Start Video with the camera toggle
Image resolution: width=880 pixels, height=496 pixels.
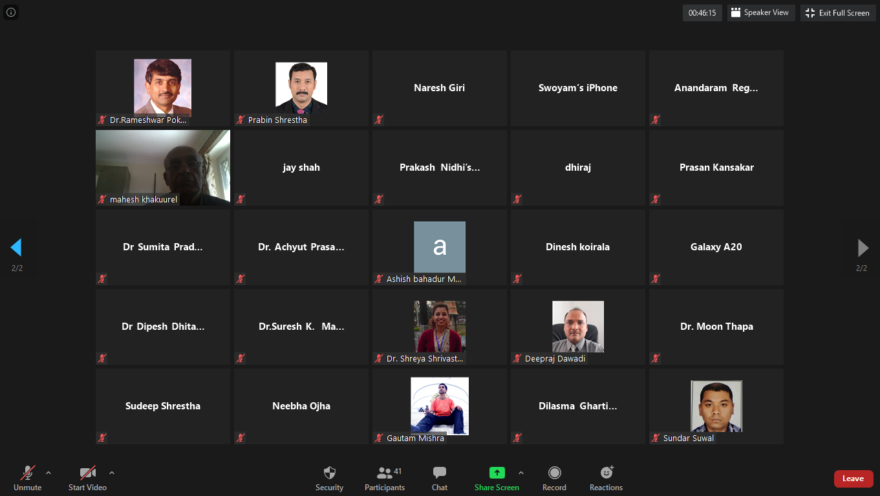tap(87, 473)
